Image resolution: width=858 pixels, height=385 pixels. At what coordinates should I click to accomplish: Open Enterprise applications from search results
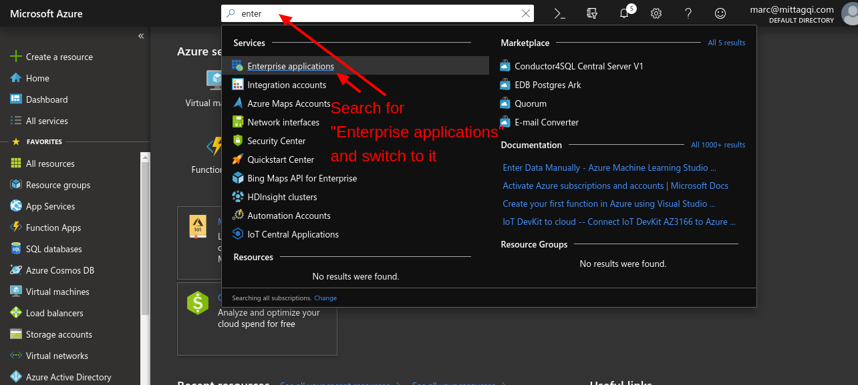tap(291, 66)
